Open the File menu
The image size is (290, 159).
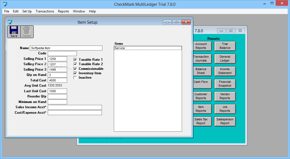[7, 11]
